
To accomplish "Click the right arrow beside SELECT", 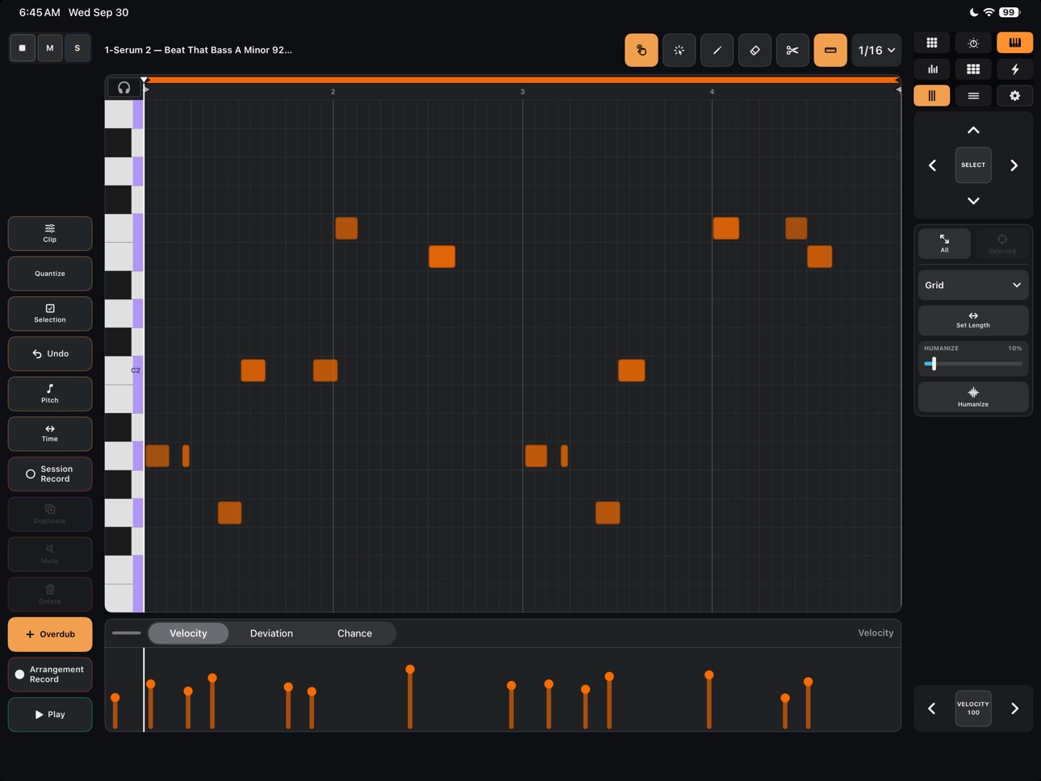I will point(1014,165).
